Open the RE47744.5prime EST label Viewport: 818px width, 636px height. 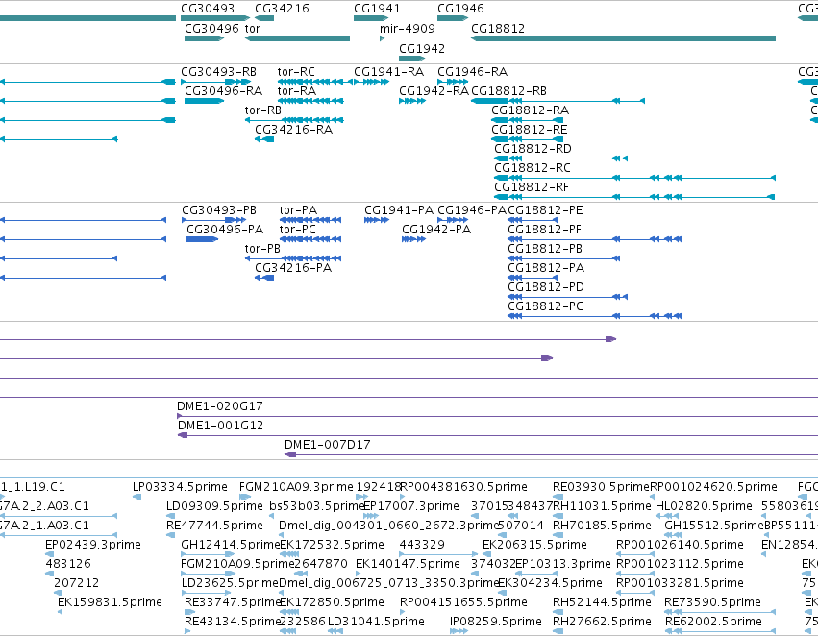pos(214,525)
